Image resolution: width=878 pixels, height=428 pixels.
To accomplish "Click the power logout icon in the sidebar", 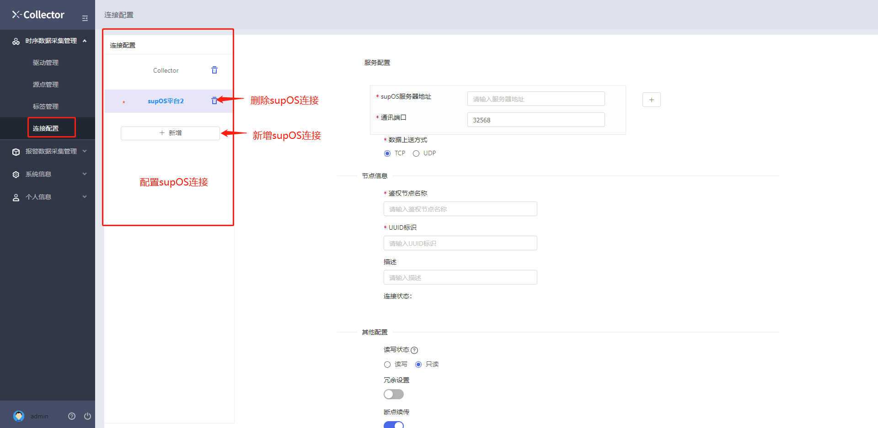I will [x=87, y=416].
